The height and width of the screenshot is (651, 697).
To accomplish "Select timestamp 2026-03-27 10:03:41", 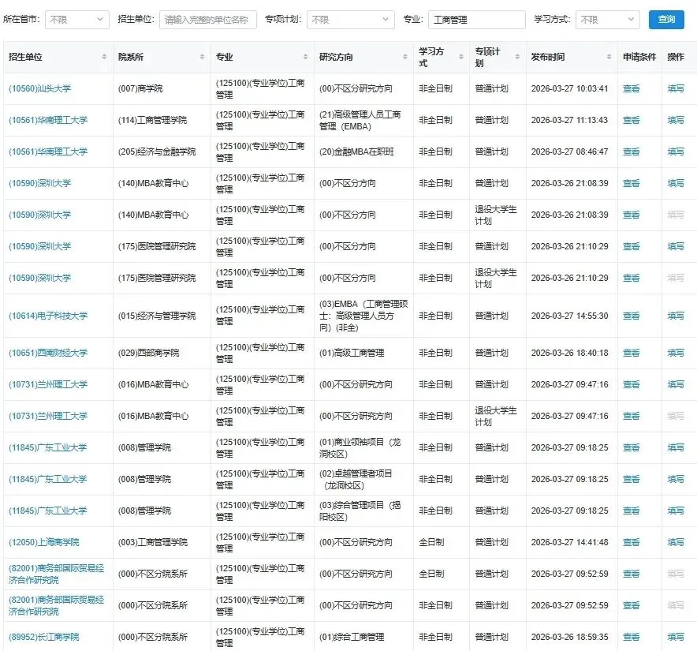I will 569,88.
